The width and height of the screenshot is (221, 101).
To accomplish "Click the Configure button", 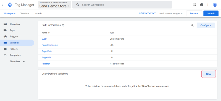I will coord(206,25).
